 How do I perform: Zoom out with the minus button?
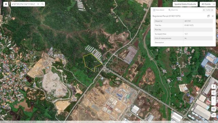214,103
